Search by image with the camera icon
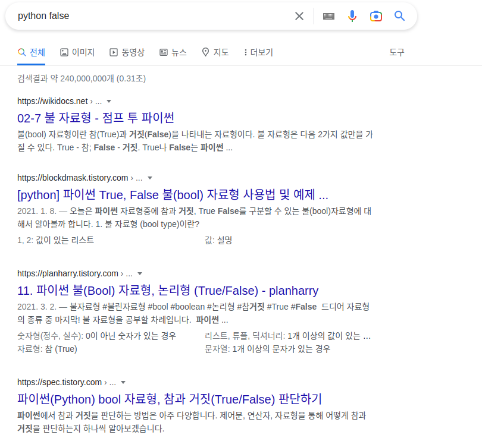 pyautogui.click(x=376, y=16)
